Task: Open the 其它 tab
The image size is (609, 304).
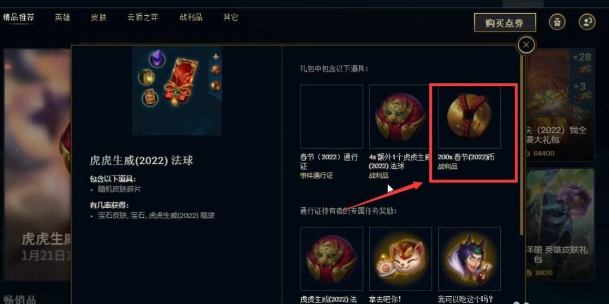Action: [x=231, y=17]
